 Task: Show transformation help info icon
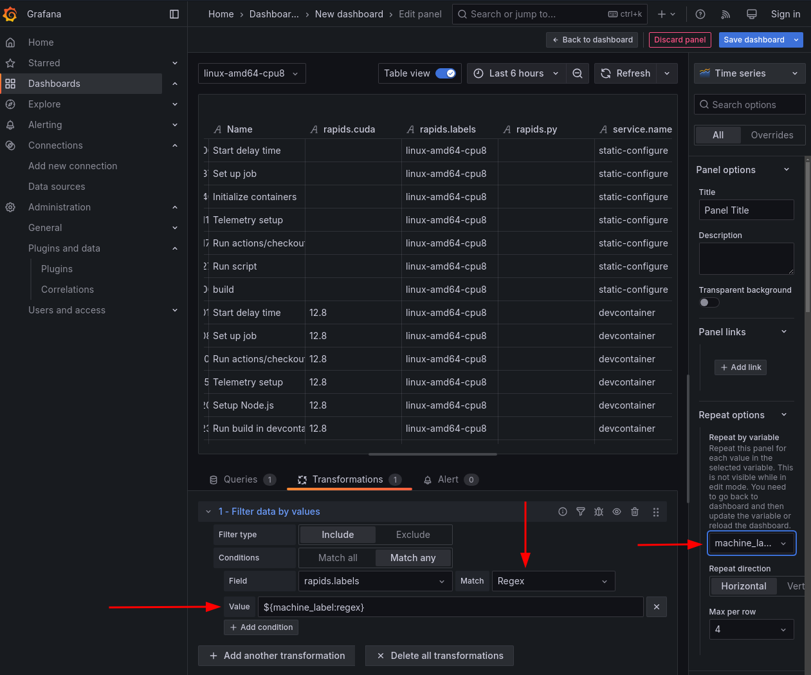[x=563, y=512]
